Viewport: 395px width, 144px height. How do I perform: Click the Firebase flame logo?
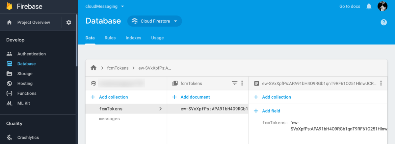coord(9,6)
